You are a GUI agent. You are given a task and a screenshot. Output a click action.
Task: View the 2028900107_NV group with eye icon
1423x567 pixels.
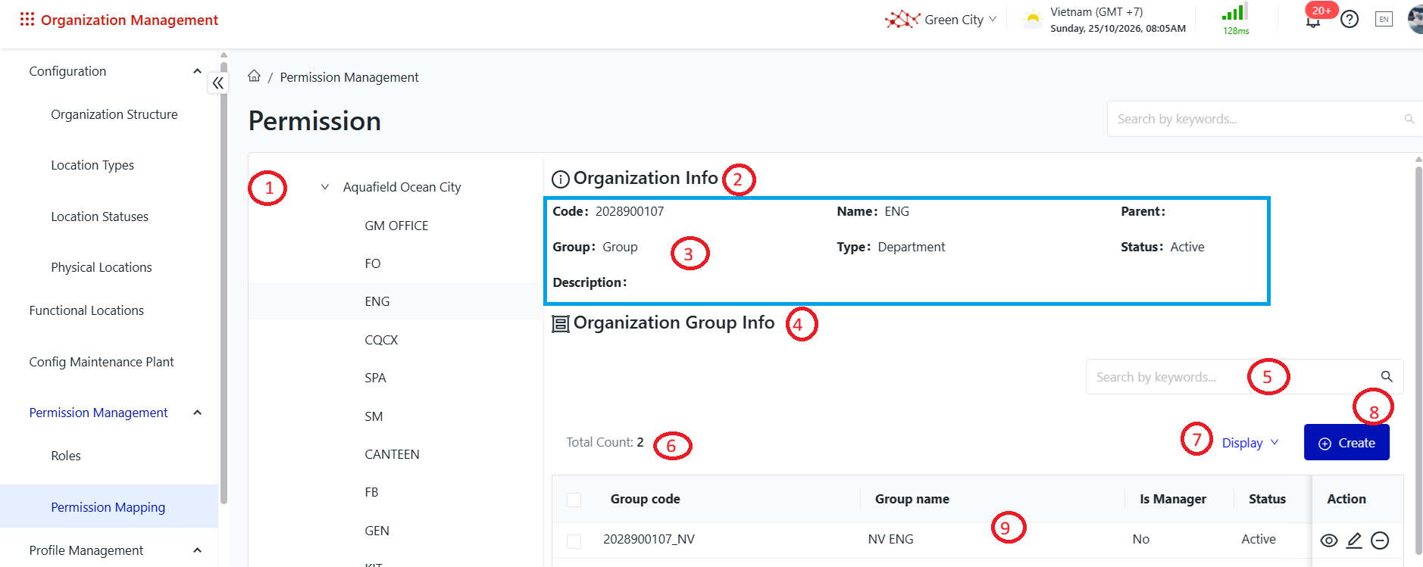(1329, 541)
